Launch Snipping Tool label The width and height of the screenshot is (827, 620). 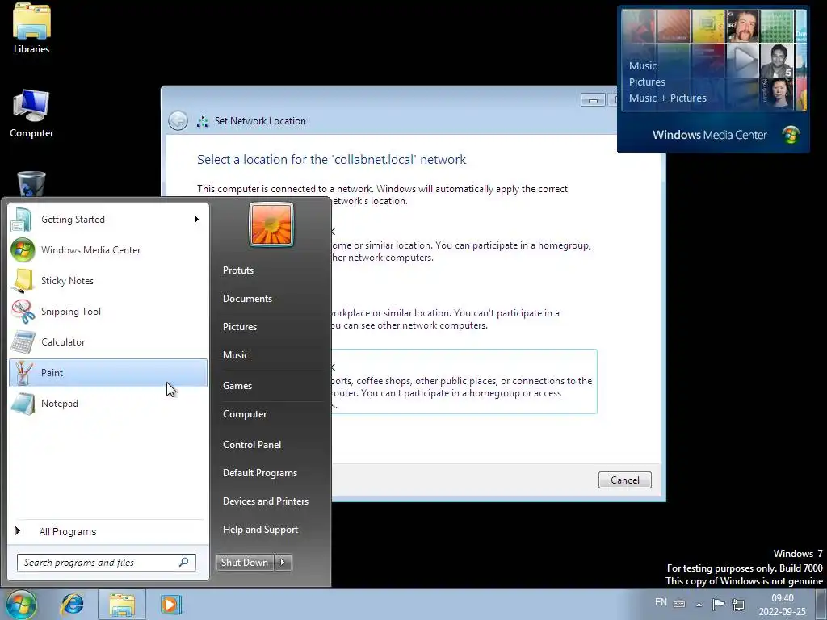tap(71, 311)
